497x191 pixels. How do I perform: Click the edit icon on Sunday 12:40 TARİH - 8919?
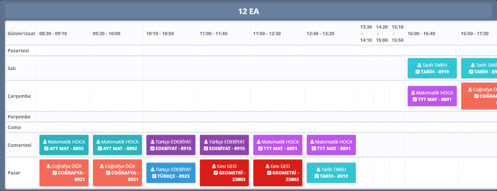tap(316, 176)
